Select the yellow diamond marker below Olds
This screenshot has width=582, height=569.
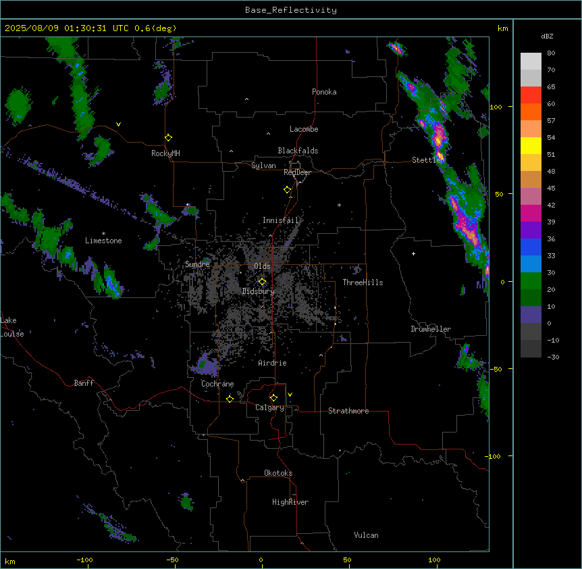coord(263,282)
